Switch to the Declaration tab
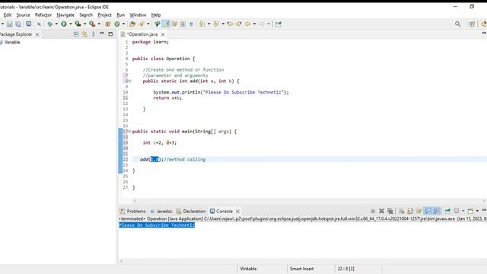The image size is (487, 274). point(191,212)
